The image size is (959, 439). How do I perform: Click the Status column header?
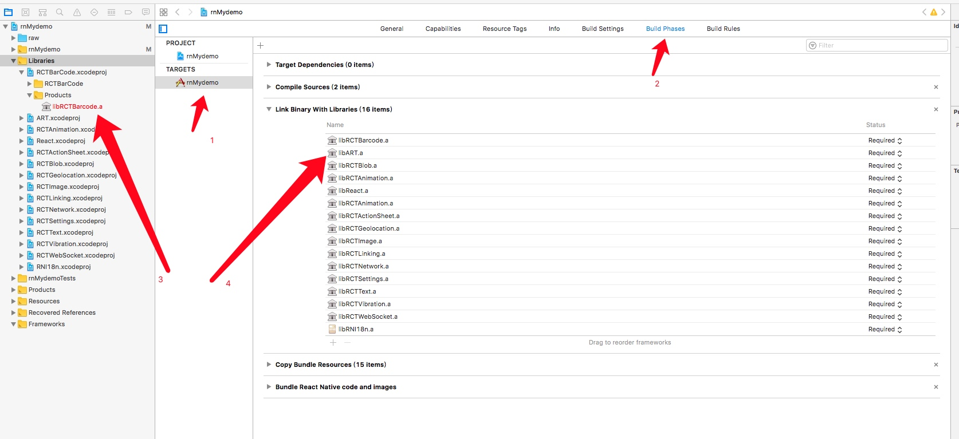[875, 125]
